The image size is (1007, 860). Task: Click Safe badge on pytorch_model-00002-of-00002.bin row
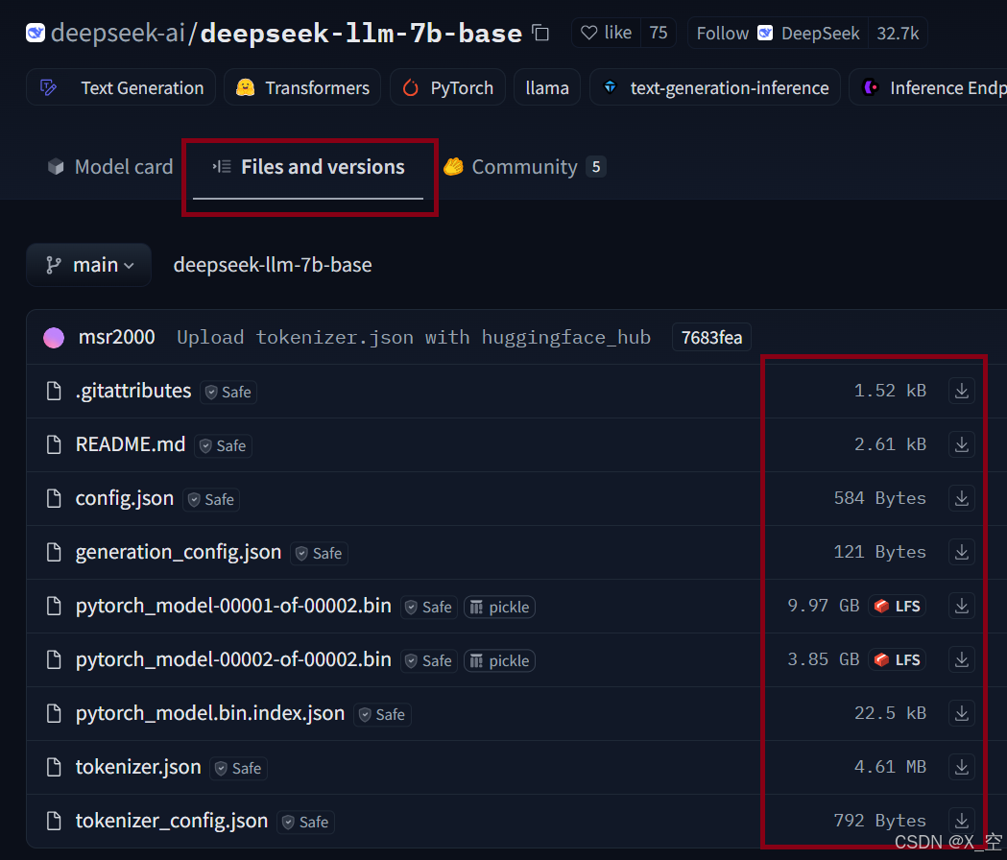coord(429,661)
